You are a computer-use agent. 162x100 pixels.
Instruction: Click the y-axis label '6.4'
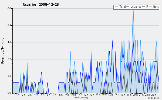(x=9, y=25)
